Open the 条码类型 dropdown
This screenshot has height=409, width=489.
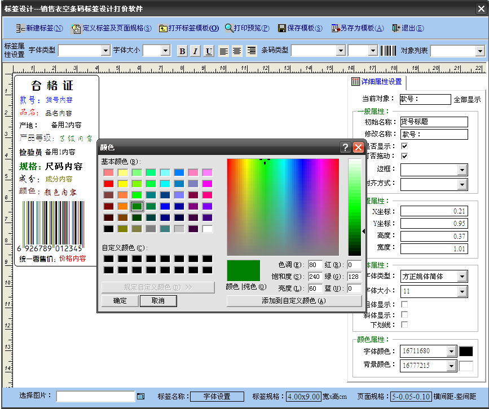click(x=340, y=51)
